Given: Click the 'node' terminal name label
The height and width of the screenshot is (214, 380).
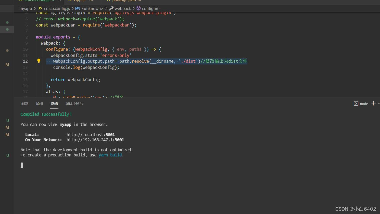Looking at the screenshot, I should coord(364,104).
